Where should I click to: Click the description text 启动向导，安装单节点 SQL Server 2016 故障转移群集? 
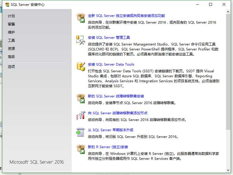132,103
